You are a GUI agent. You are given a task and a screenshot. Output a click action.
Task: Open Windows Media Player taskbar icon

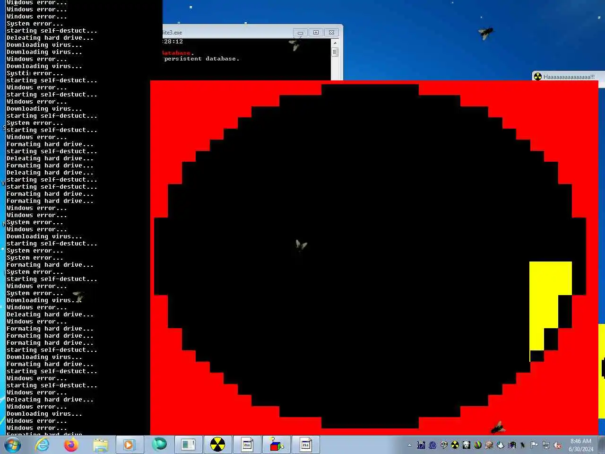(x=130, y=445)
